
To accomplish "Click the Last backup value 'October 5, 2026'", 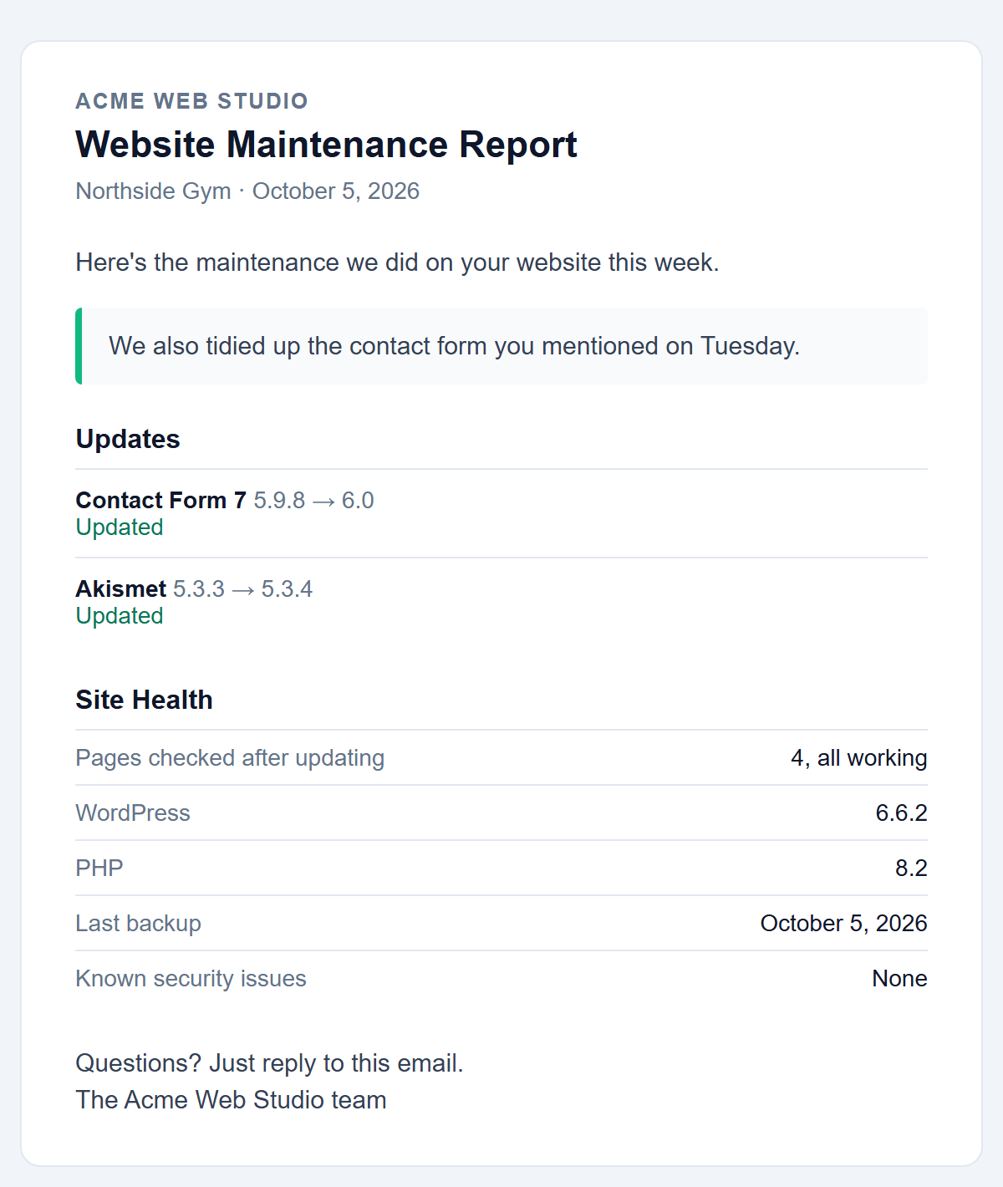I will [843, 924].
